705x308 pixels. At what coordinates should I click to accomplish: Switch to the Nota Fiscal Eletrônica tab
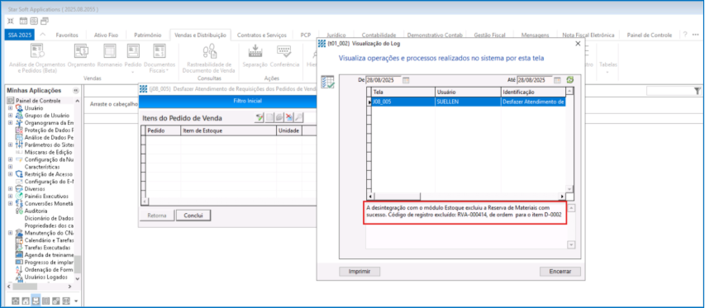coord(588,35)
